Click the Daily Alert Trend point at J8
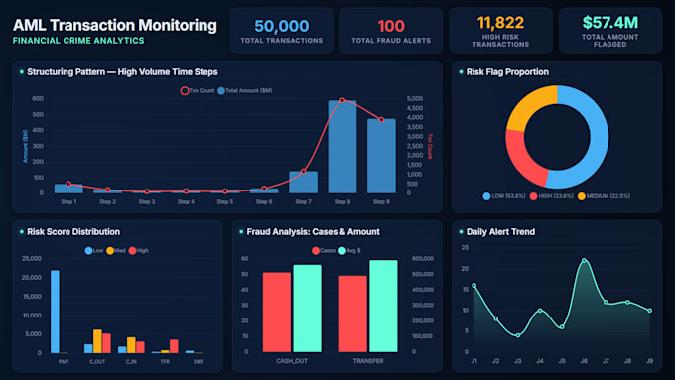This screenshot has height=380, width=675. click(627, 302)
